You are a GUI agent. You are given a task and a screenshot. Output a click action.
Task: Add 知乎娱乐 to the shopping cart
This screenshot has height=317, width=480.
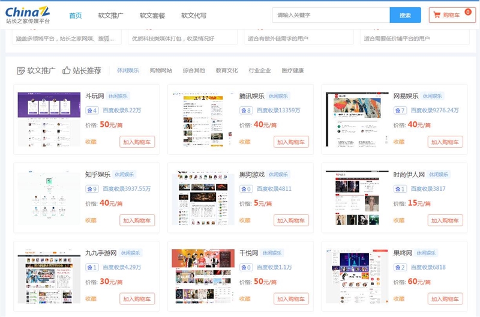(x=137, y=220)
